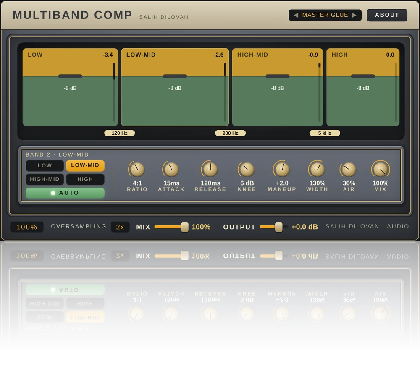
Task: Click the RELEASE knob showing 120ms
Action: (x=210, y=169)
